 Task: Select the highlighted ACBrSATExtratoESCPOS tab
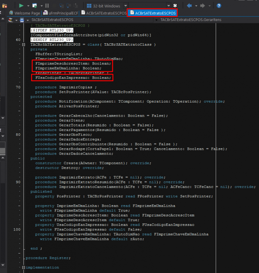(153, 13)
